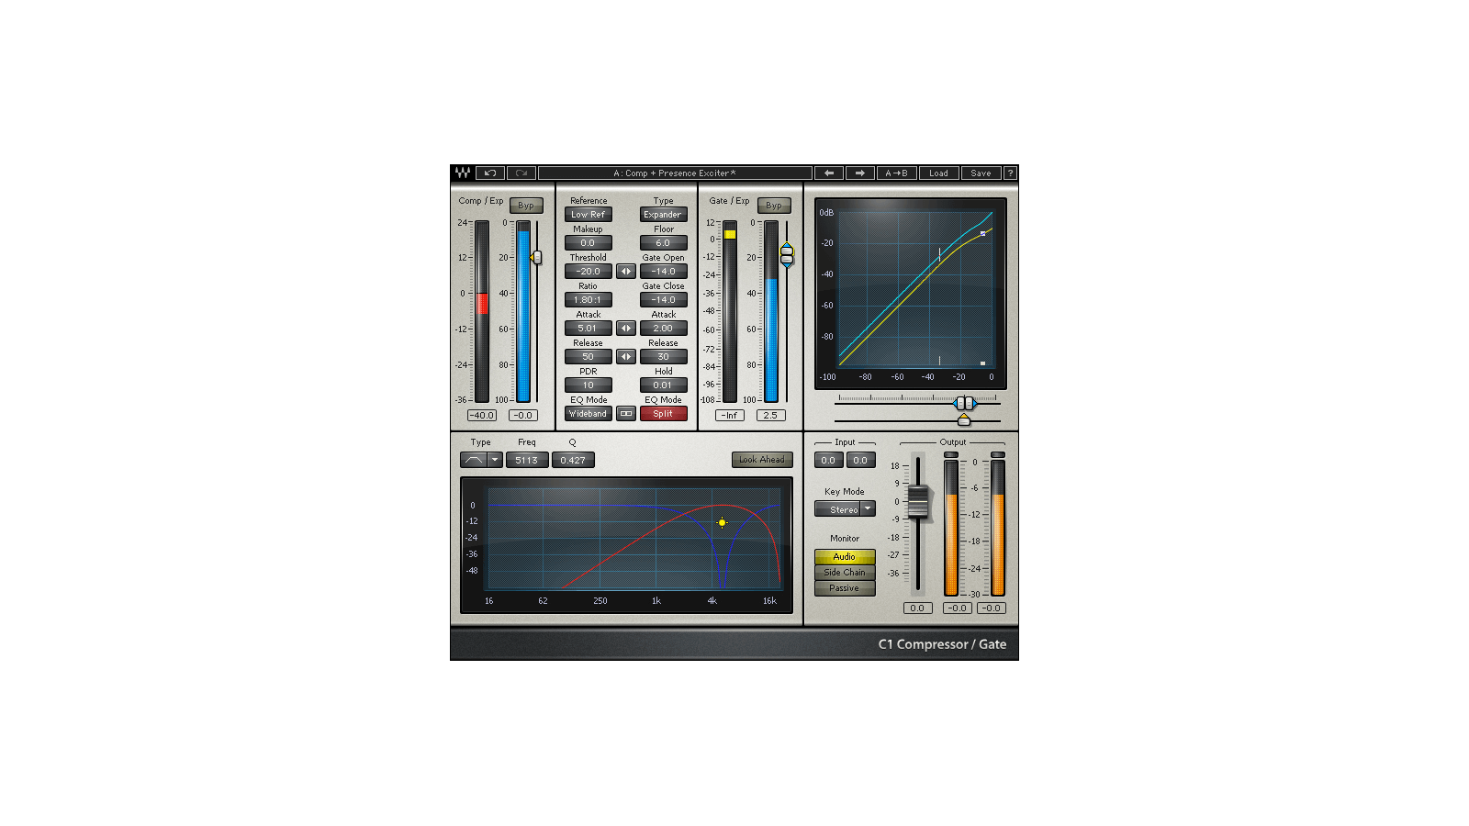Screen dimensions: 1469x826
Task: Click the Load button
Action: [x=938, y=173]
